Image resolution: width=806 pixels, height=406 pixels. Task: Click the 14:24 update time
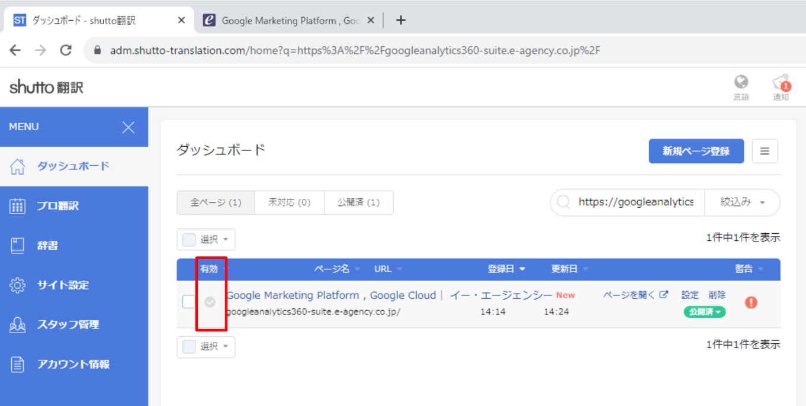point(556,312)
